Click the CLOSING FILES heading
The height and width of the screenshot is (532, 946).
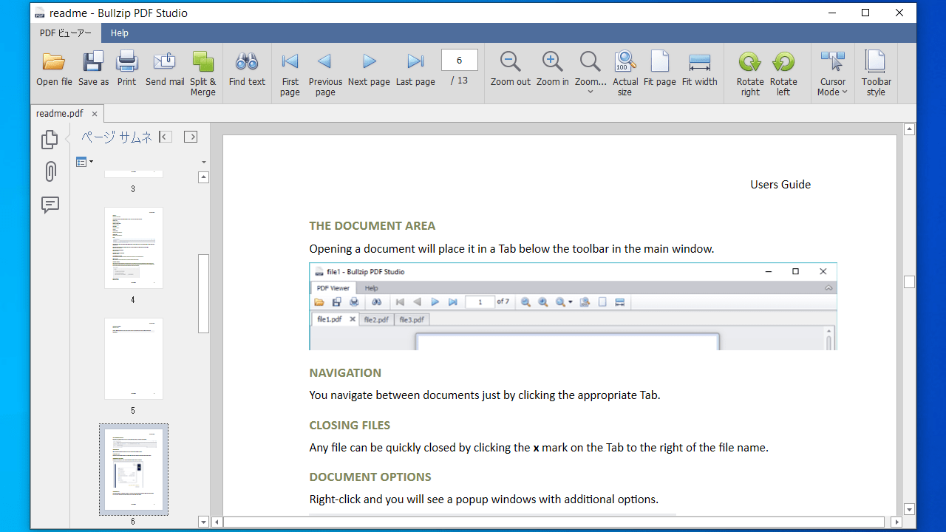[x=350, y=425]
